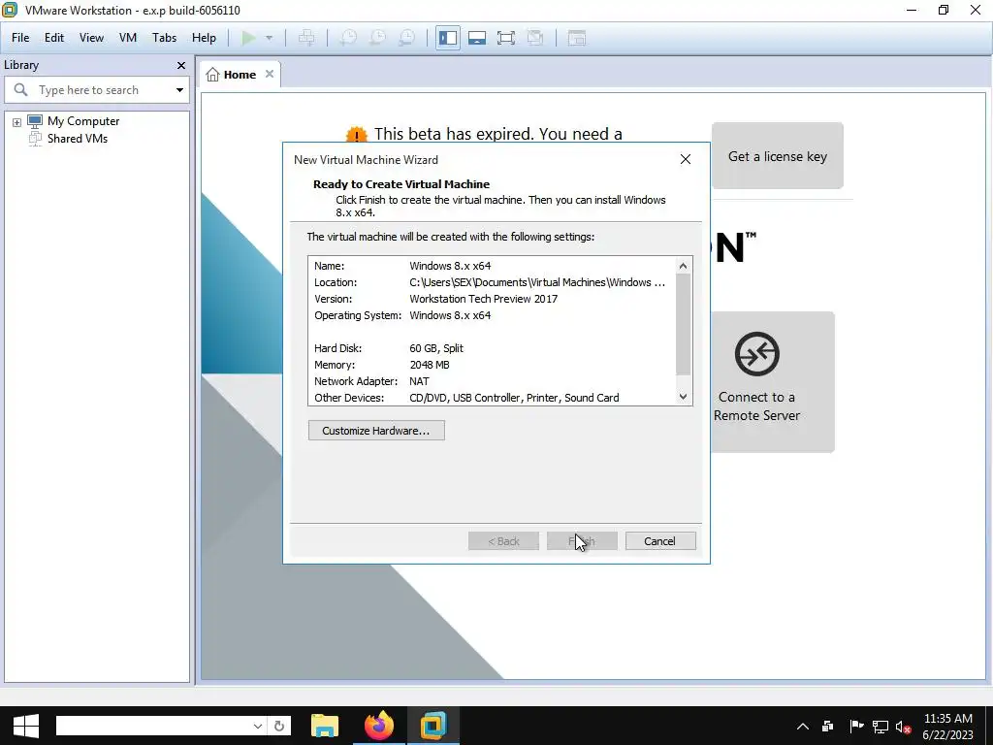Viewport: 993px width, 745px height.
Task: Click the Memory 2048 MB value
Action: tap(430, 365)
